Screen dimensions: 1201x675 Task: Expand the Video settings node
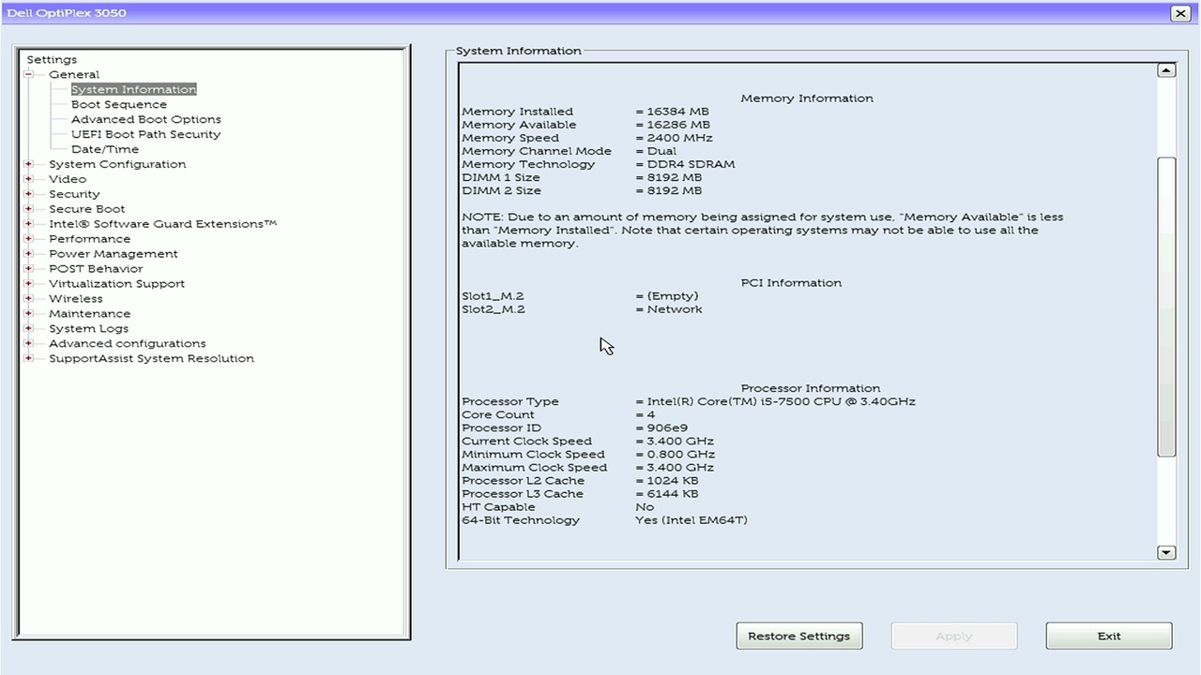pos(29,179)
